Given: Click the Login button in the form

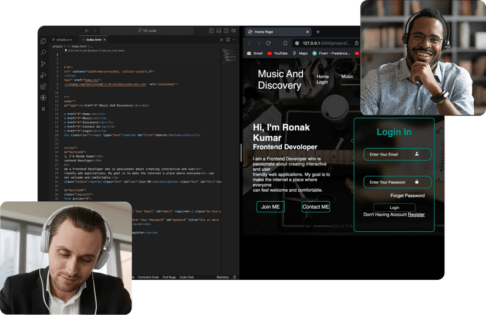Looking at the screenshot, I should (x=394, y=208).
